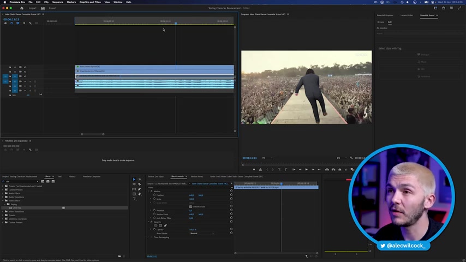Clear Effects search field
The width and height of the screenshot is (466, 262).
coord(38,181)
